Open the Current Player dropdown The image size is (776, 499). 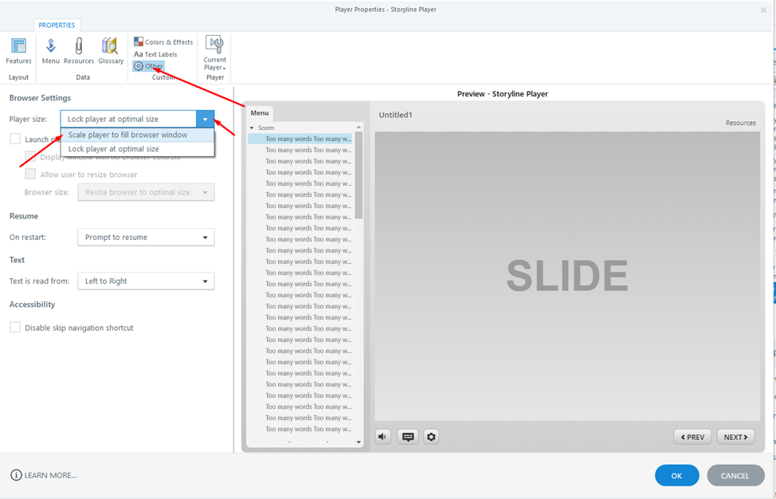tap(215, 53)
